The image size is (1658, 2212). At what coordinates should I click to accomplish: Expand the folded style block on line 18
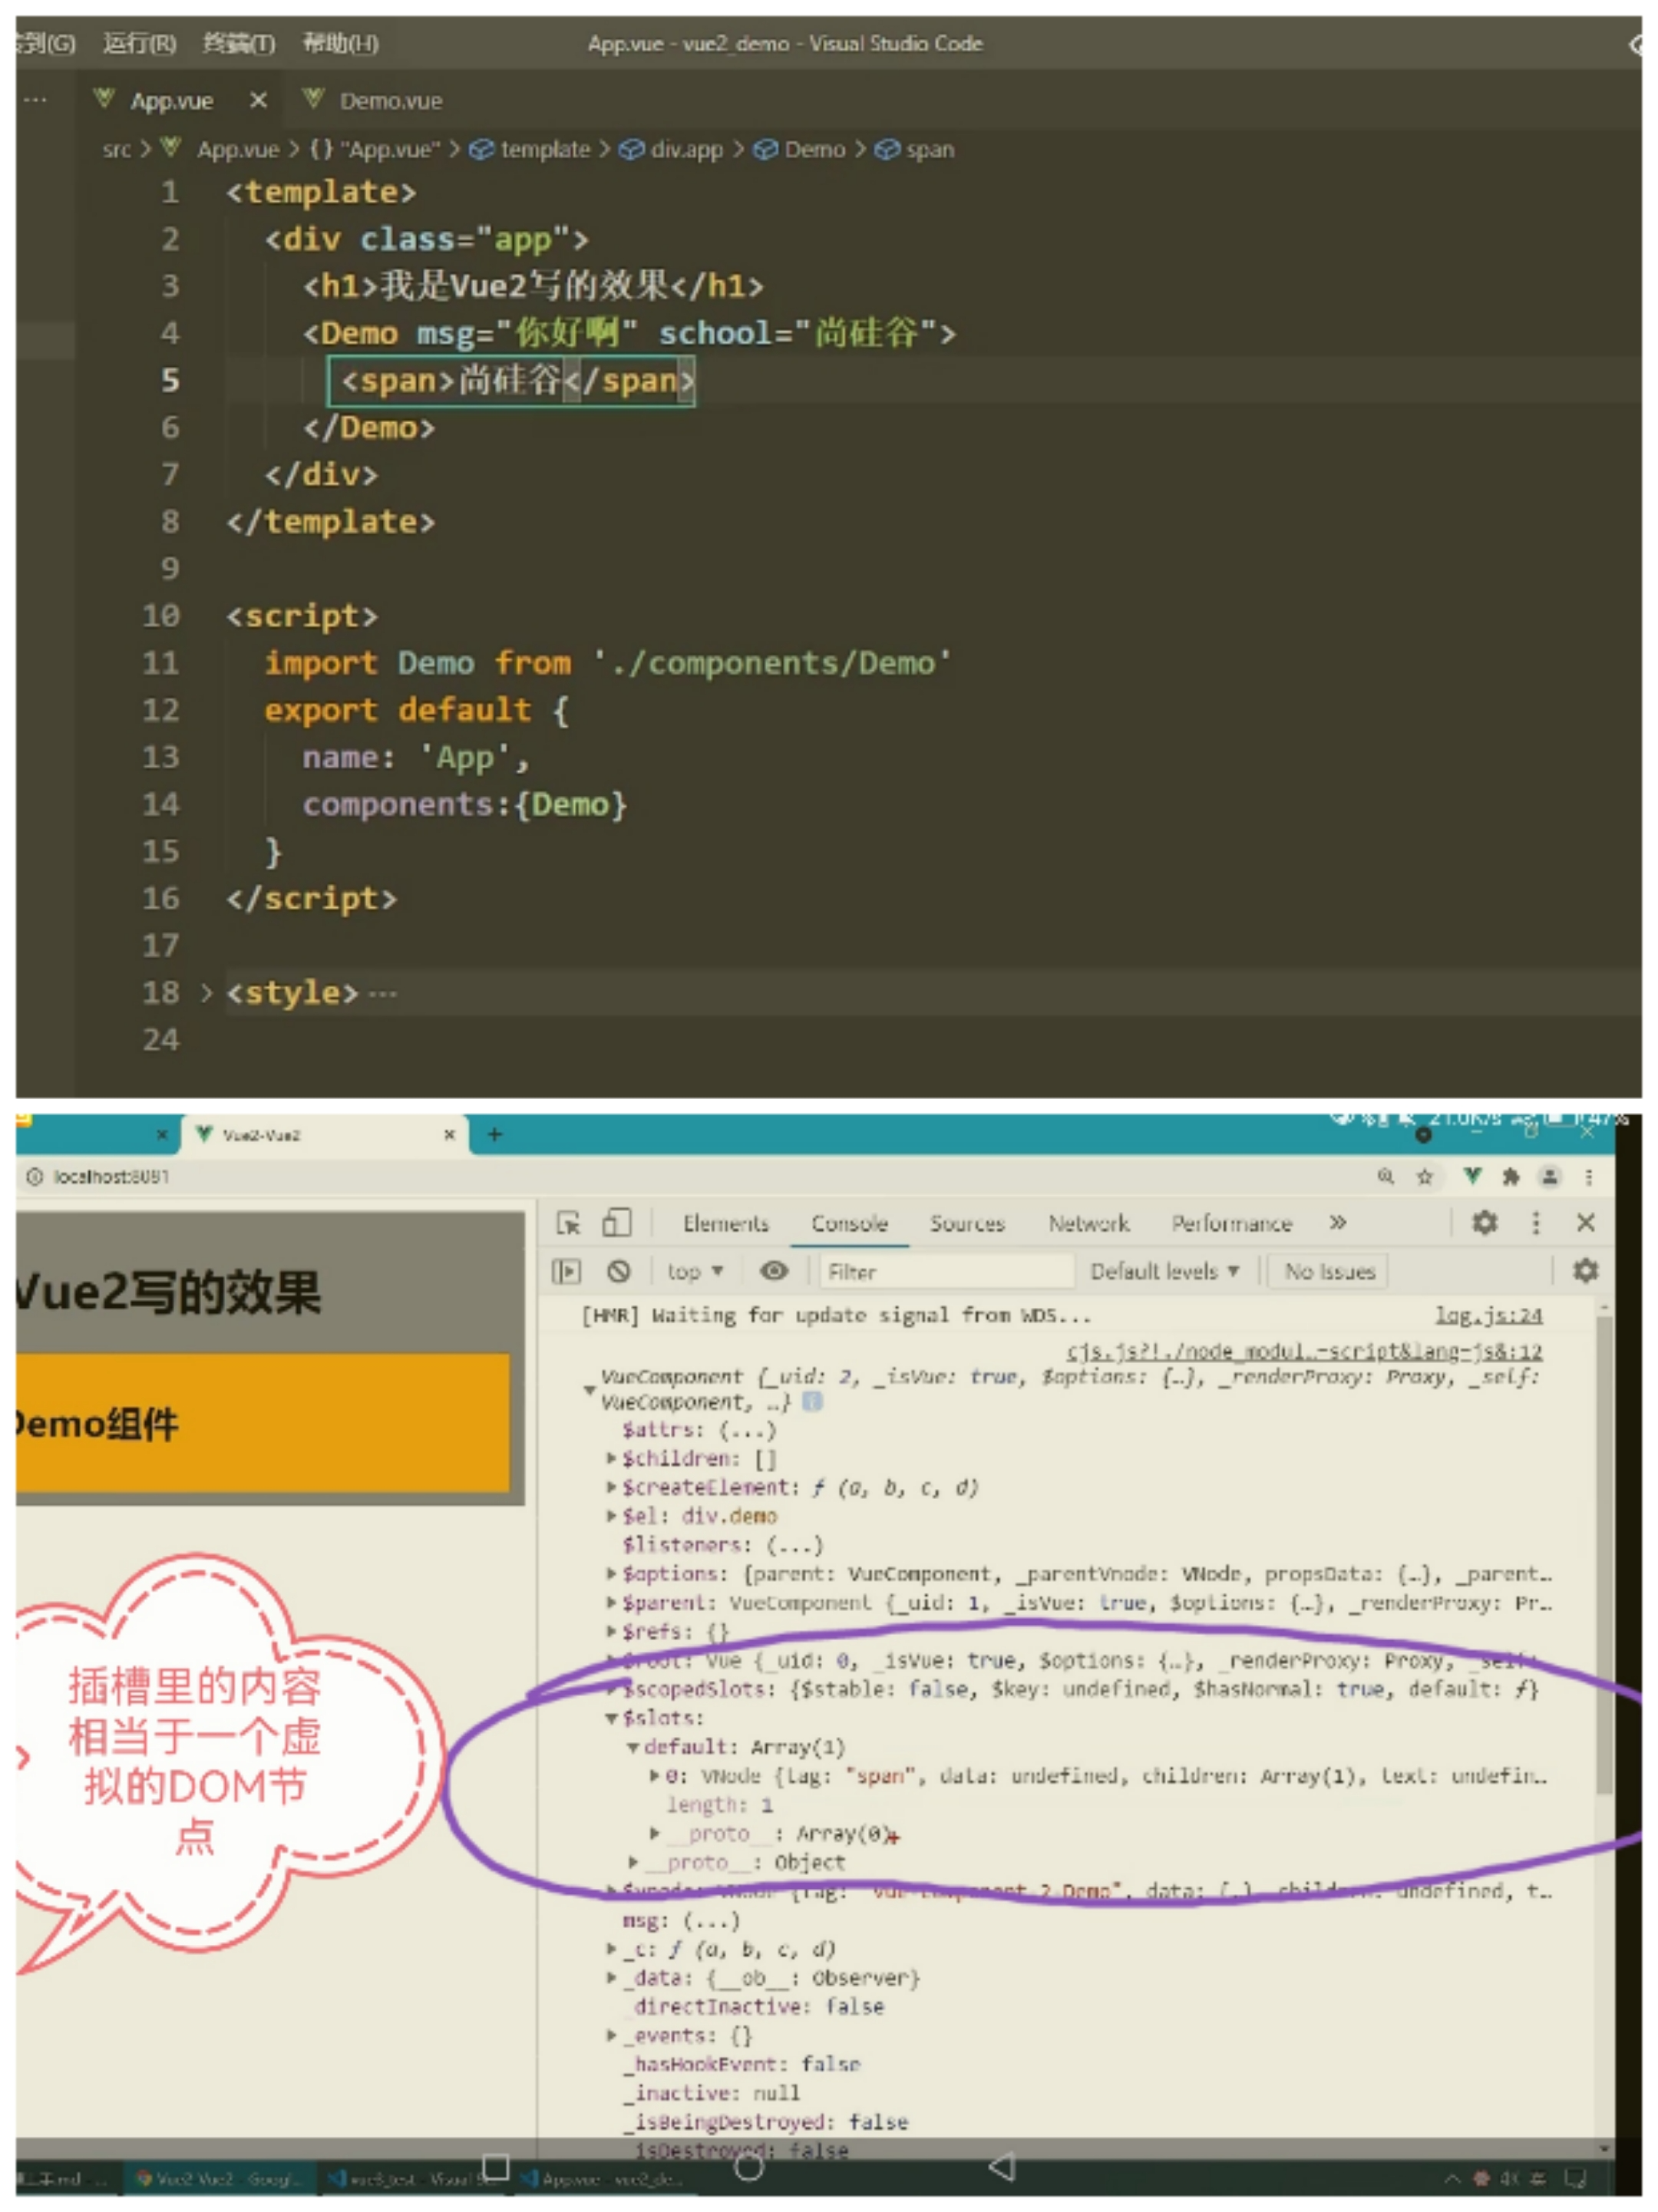(x=206, y=993)
